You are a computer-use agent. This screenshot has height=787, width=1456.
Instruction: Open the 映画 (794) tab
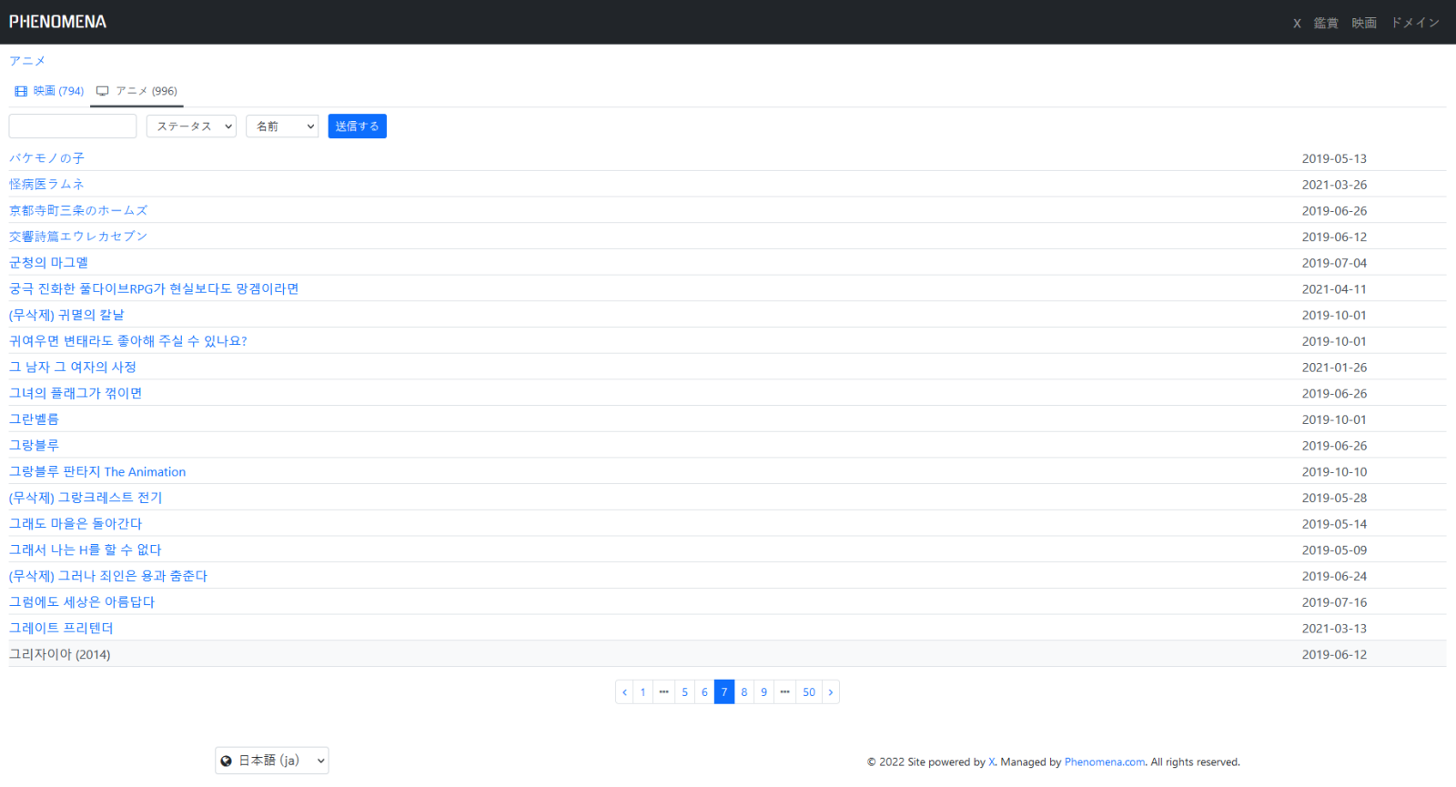pos(50,91)
